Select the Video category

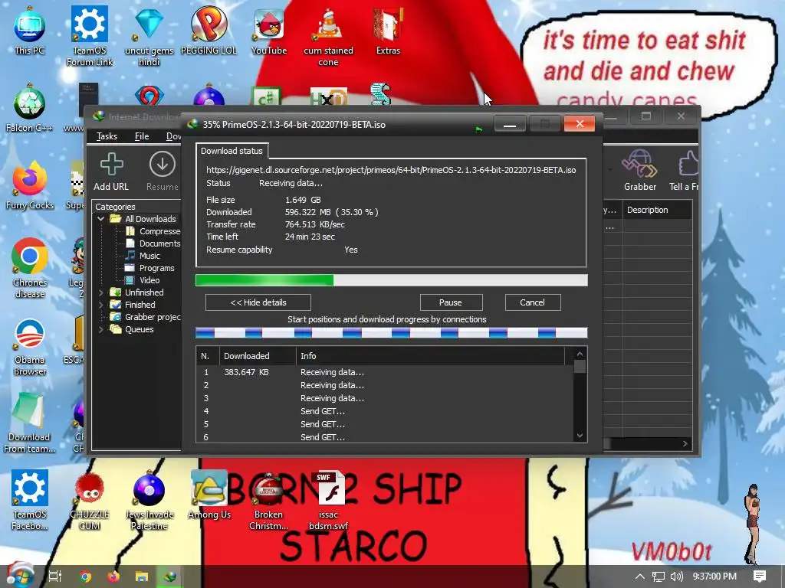pos(143,280)
